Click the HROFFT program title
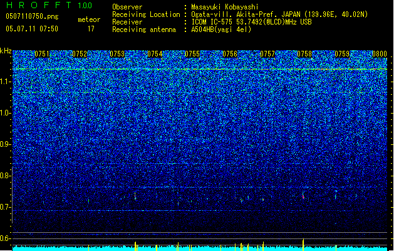The width and height of the screenshot is (394, 251). point(38,5)
